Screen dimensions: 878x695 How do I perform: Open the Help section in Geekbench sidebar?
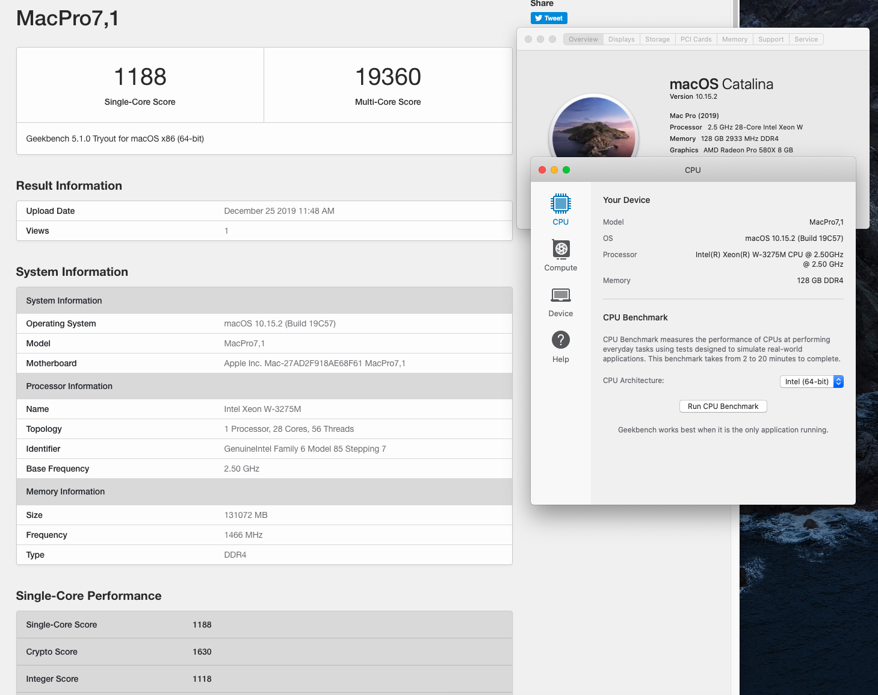coord(560,347)
